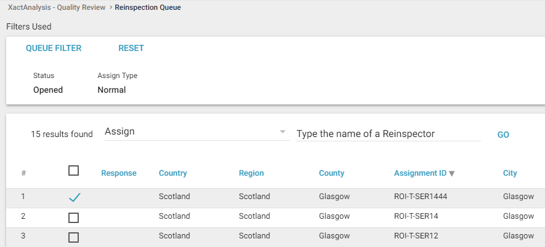545x247 pixels.
Task: Sort by the Response column
Action: click(119, 173)
